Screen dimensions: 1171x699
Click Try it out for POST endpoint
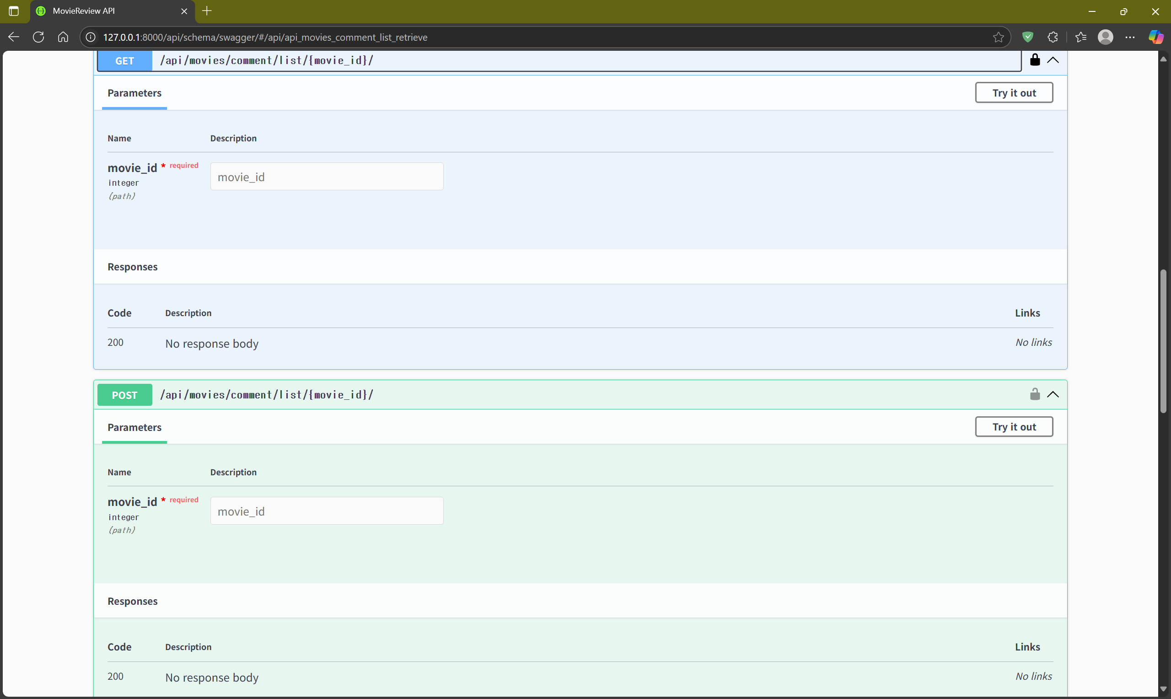point(1014,427)
